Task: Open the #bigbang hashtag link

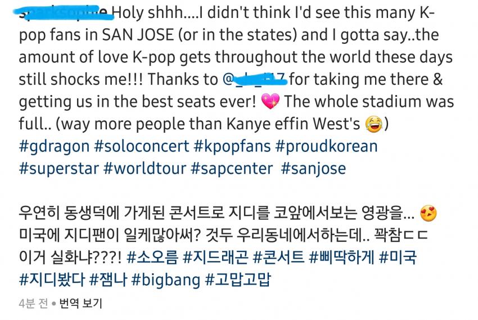Action: pos(166,280)
